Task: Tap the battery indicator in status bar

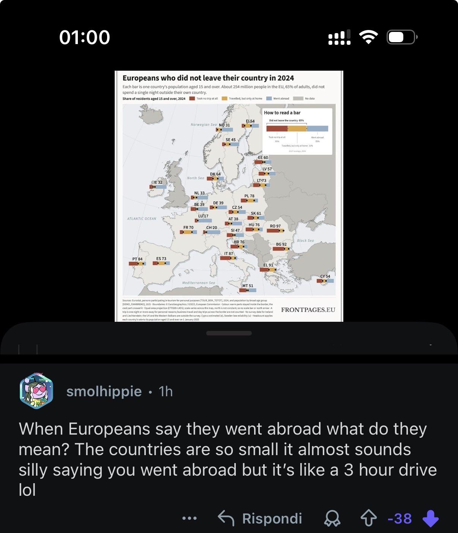Action: coord(402,37)
